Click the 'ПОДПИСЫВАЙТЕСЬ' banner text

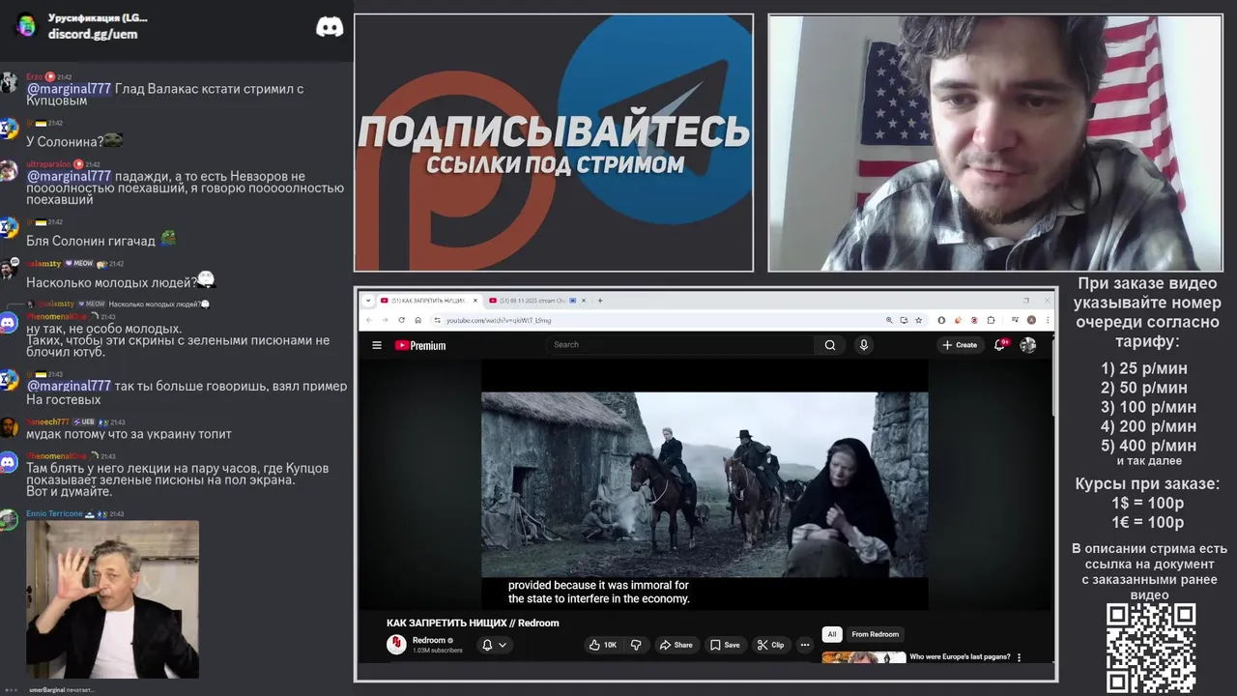(554, 131)
